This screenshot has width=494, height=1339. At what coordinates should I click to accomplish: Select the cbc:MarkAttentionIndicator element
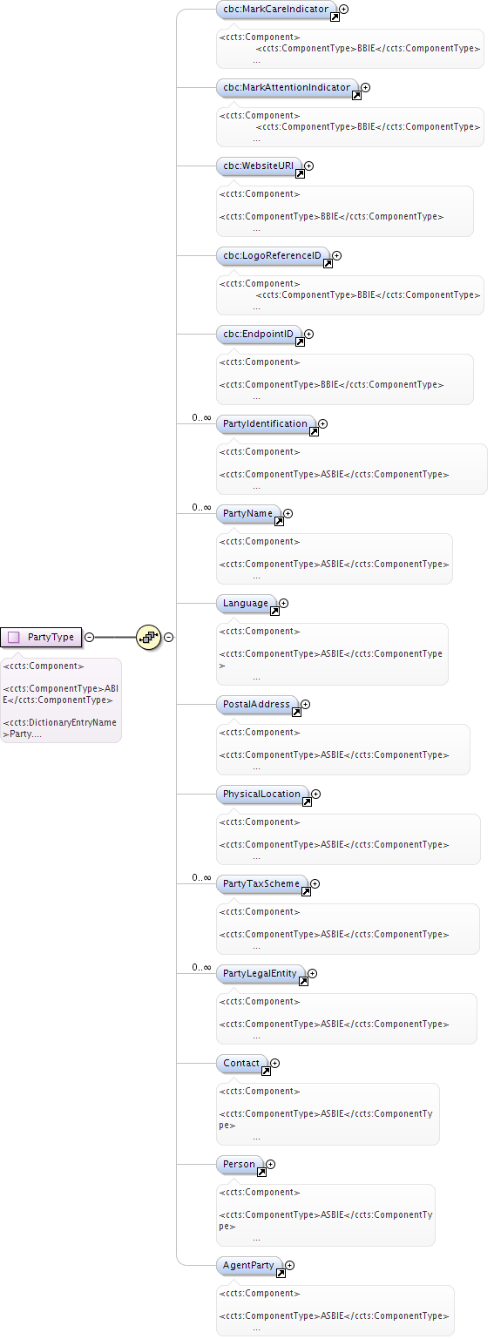(288, 88)
